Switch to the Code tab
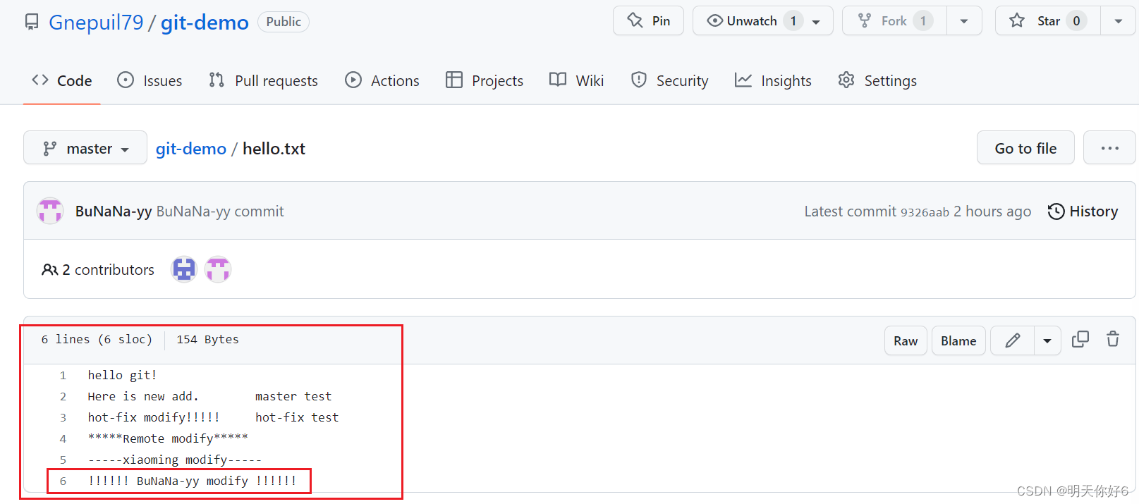The height and width of the screenshot is (504, 1139). [62, 80]
